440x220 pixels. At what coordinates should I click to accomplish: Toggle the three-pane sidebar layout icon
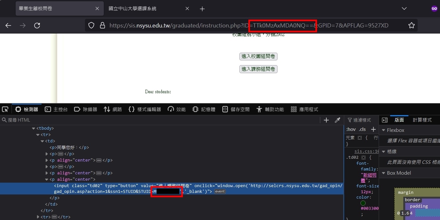[x=385, y=120]
